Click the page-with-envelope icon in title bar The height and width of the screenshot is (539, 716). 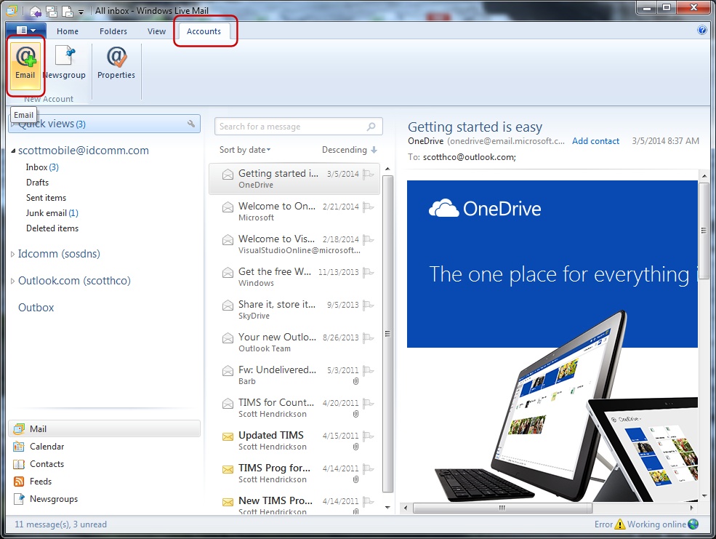pyautogui.click(x=67, y=11)
